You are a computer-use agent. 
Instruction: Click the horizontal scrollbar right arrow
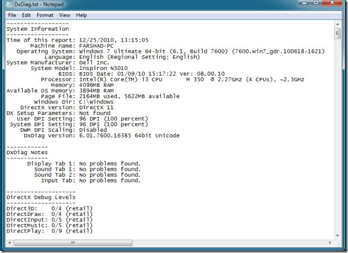pyautogui.click(x=330, y=243)
